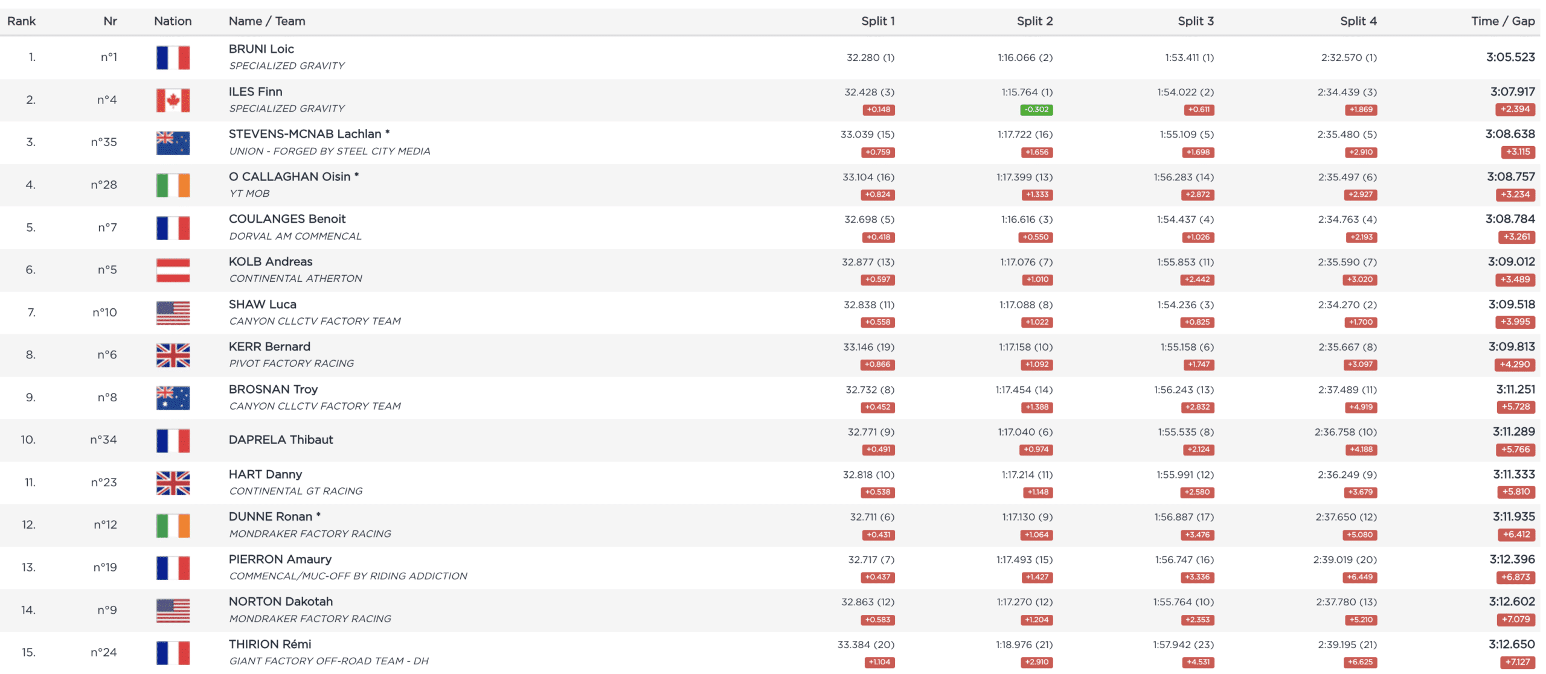Click the Rank column header
Screen dimensions: 1546x674
click(22, 21)
